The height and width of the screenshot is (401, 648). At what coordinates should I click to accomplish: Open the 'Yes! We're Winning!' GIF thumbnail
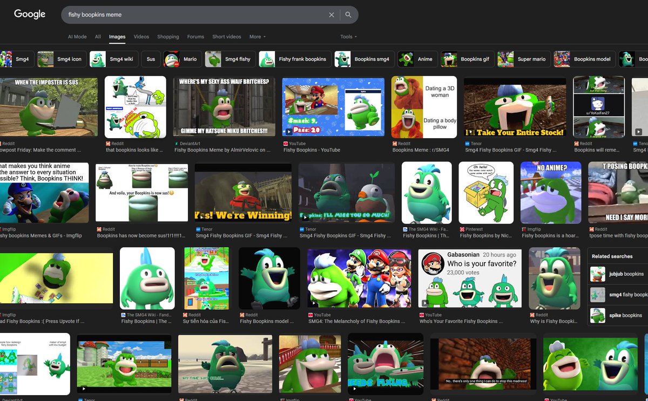point(243,193)
